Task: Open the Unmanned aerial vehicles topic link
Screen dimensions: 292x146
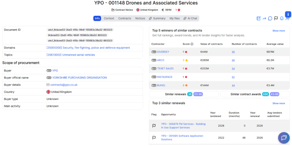Action: (x=71, y=55)
